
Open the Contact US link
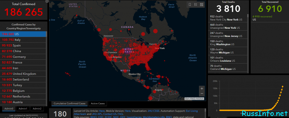110,114
